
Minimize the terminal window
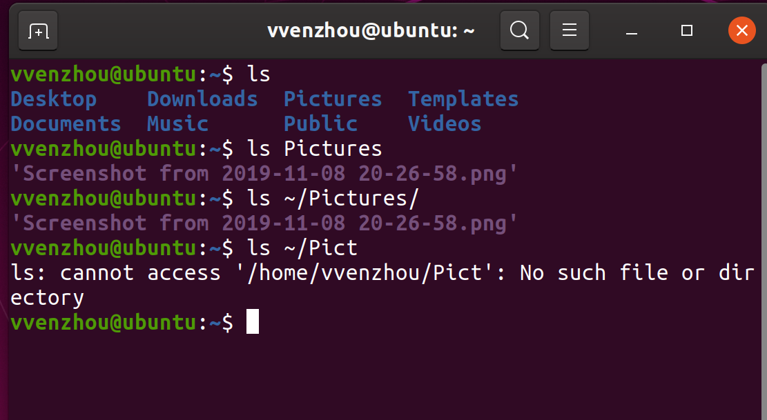pos(631,31)
